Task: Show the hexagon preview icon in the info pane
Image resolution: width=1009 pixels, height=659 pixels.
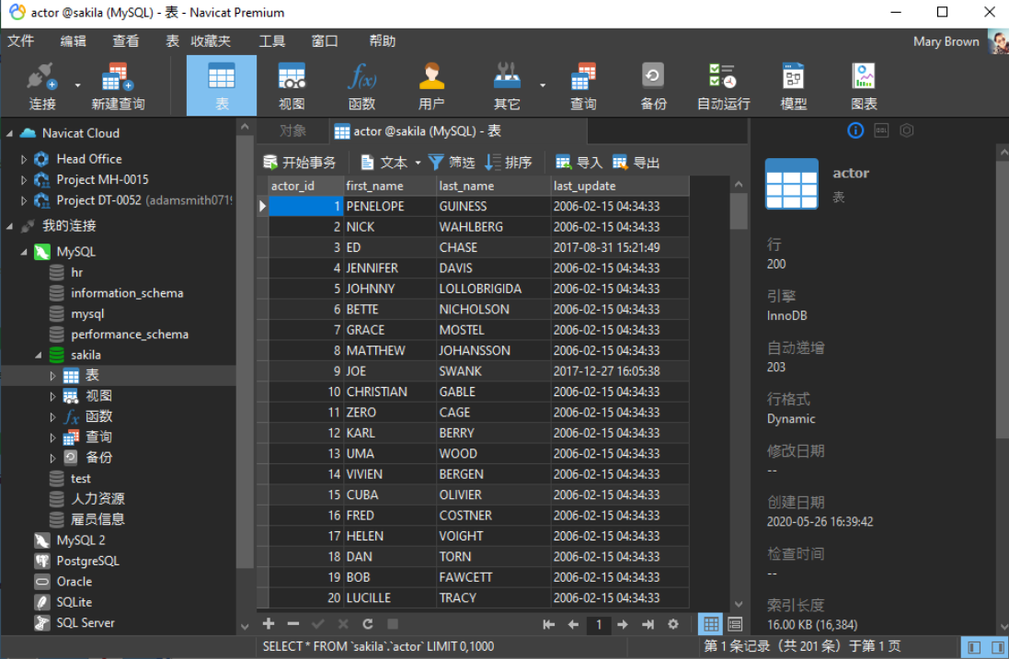Action: 907,131
